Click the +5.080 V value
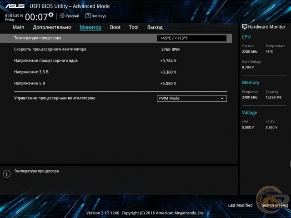The height and width of the screenshot is (218, 291). [168, 84]
